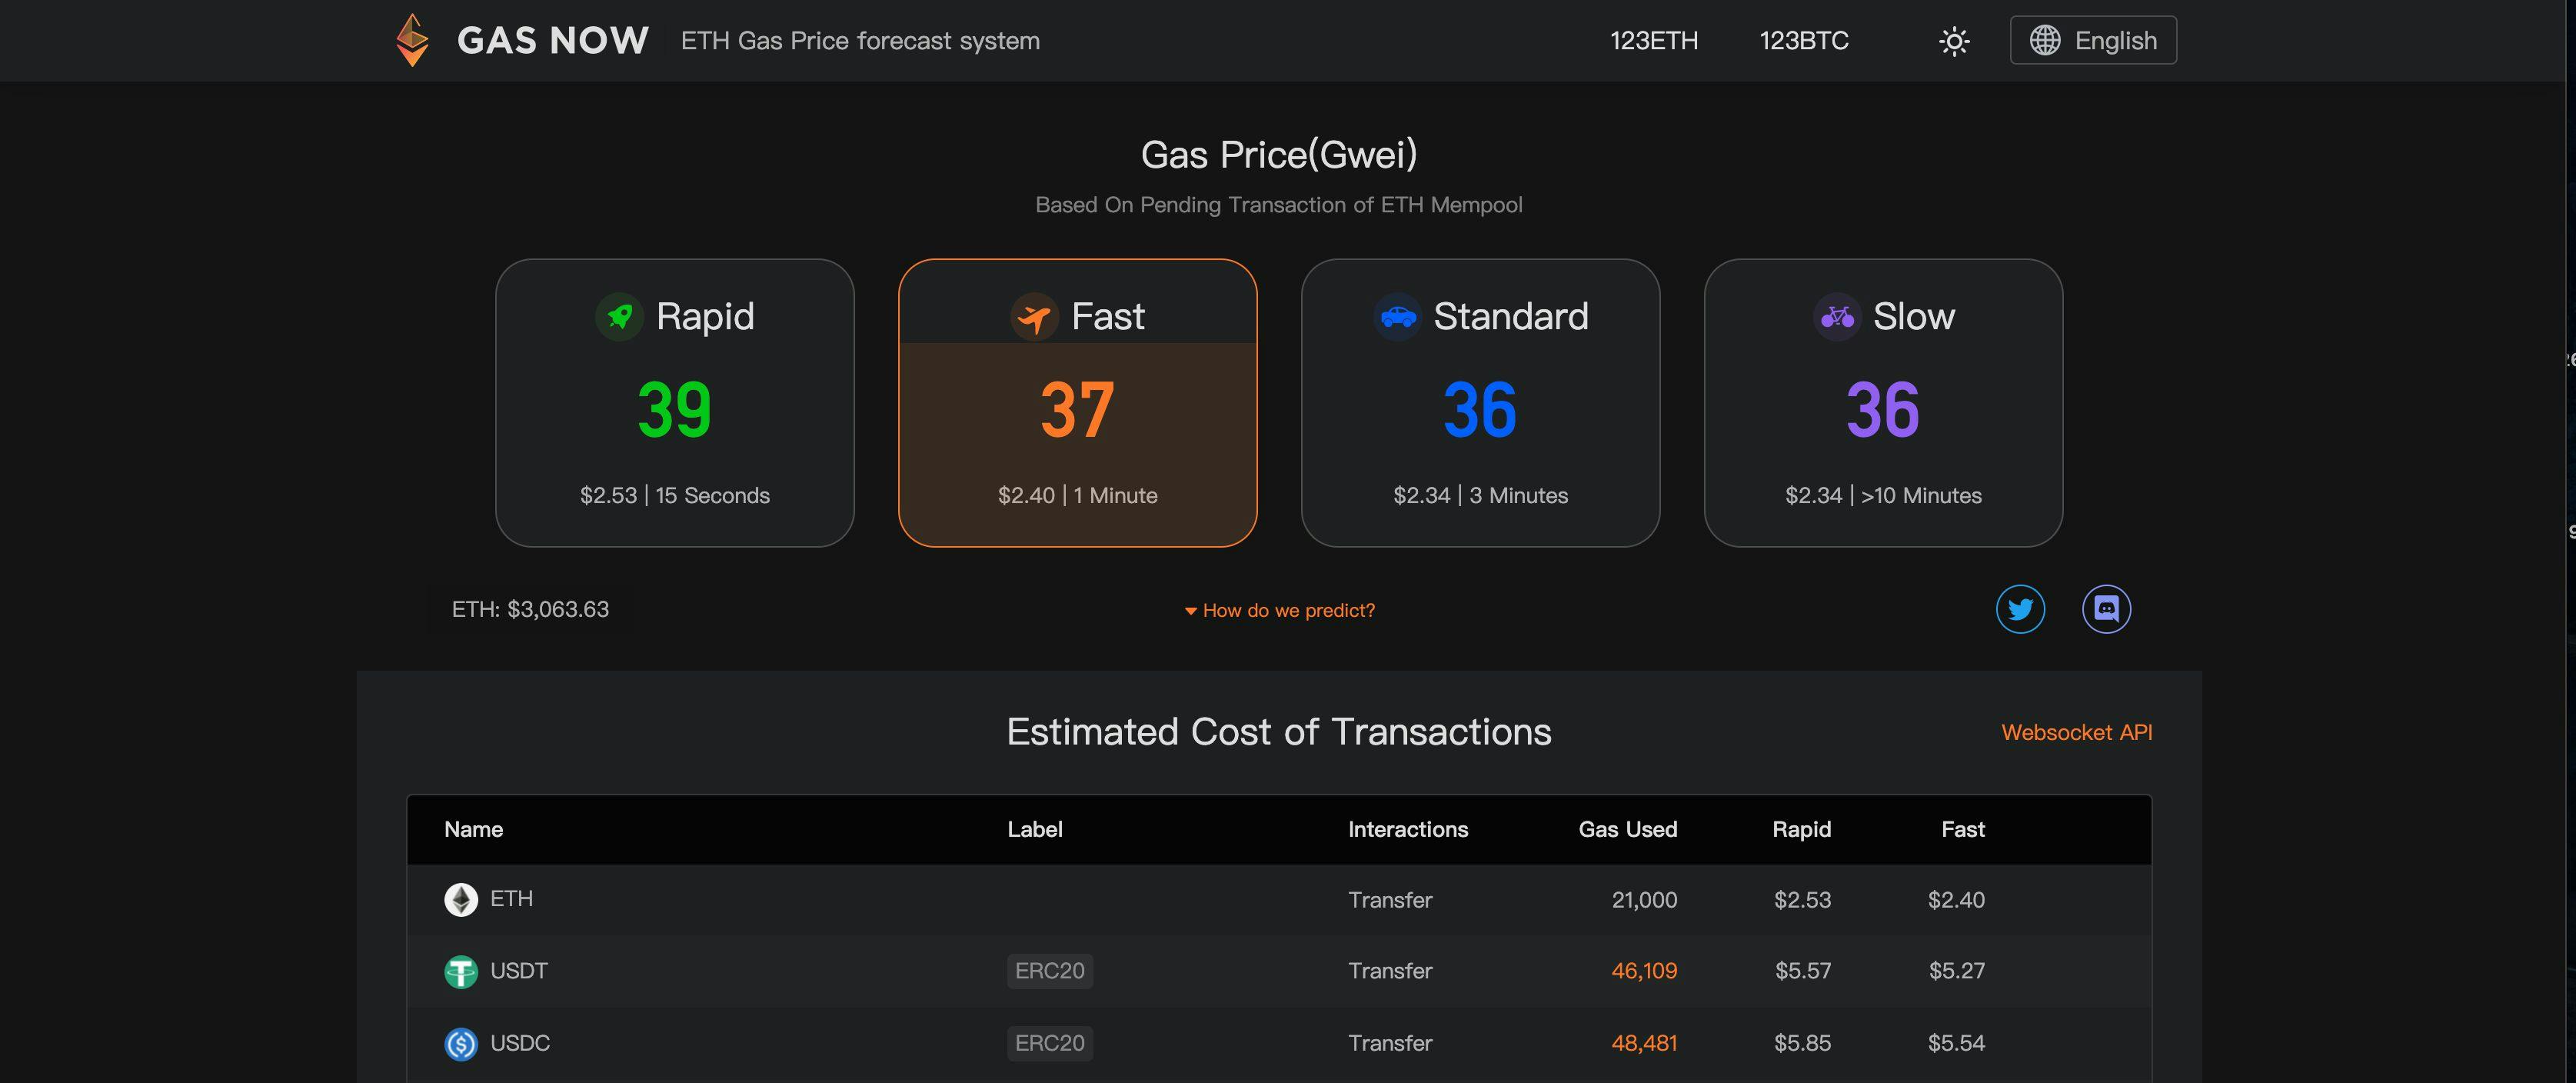Select the 123BTC navigation item

(x=1803, y=40)
